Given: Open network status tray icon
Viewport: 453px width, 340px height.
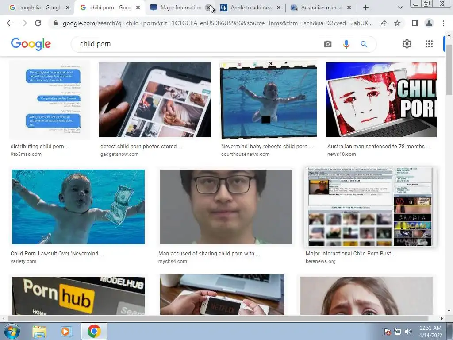Looking at the screenshot, I should pos(398,332).
